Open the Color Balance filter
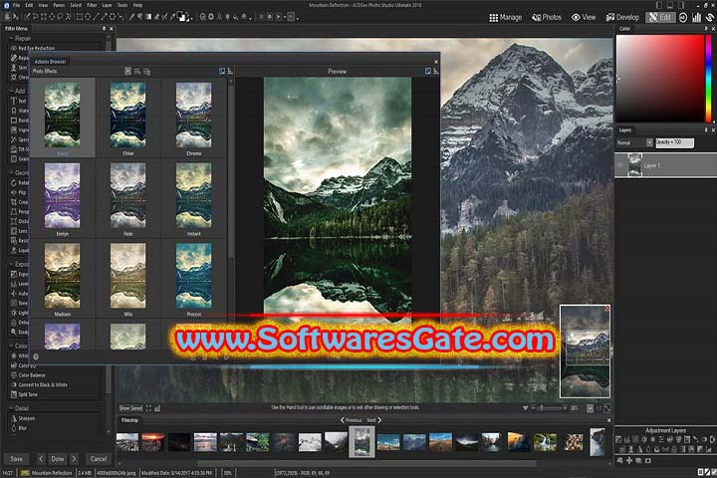The height and width of the screenshot is (478, 717). click(x=28, y=375)
